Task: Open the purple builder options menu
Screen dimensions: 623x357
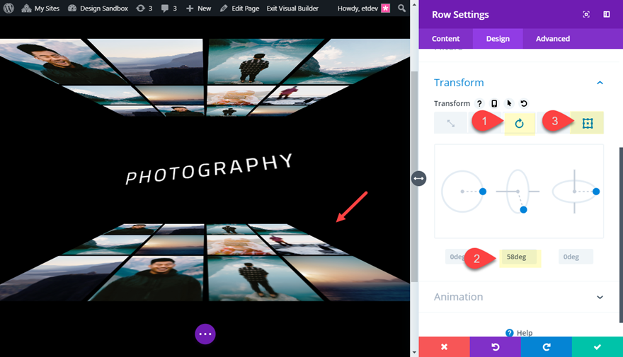Action: 205,334
